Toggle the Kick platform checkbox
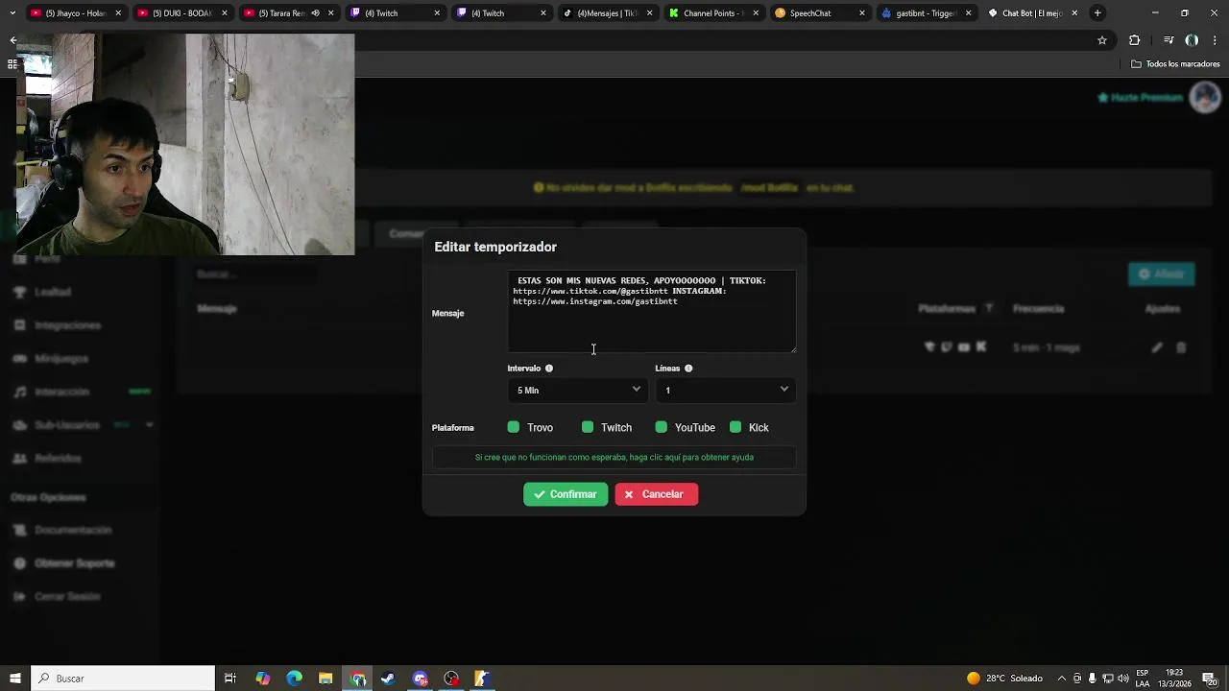The width and height of the screenshot is (1229, 691). [x=735, y=427]
